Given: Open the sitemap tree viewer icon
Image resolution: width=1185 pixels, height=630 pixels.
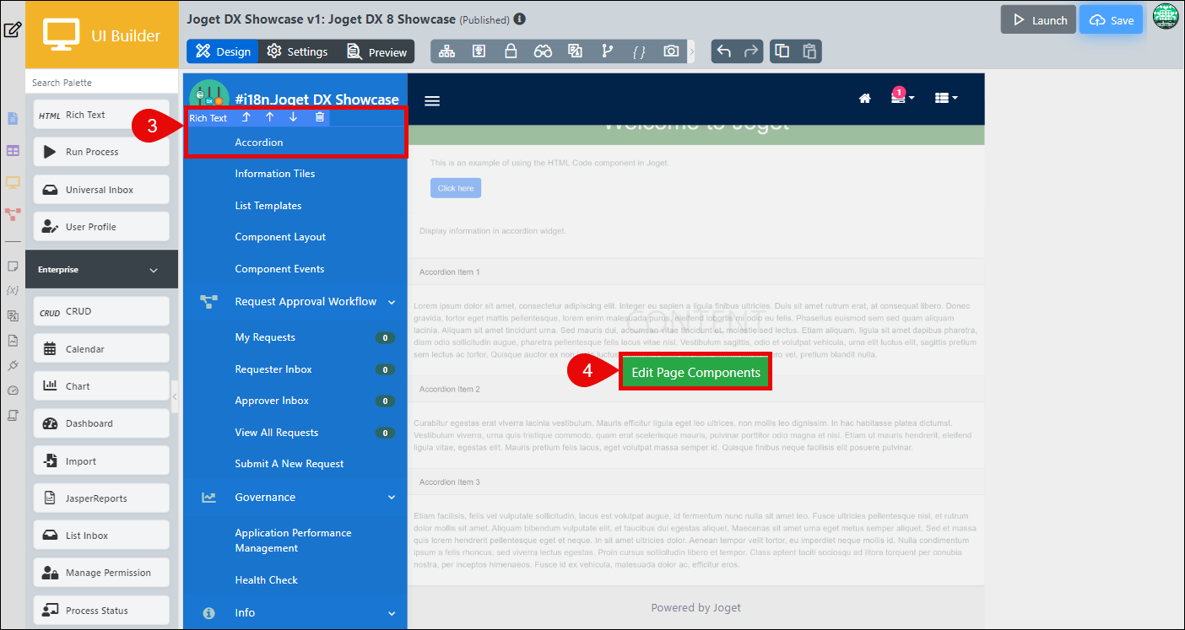Looking at the screenshot, I should pyautogui.click(x=446, y=51).
